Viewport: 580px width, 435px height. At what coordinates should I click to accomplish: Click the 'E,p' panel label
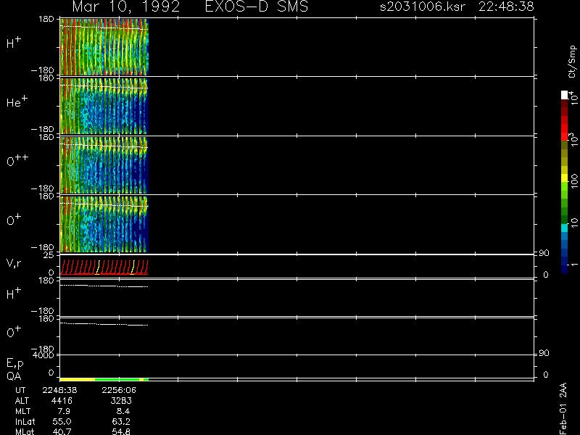(x=14, y=363)
